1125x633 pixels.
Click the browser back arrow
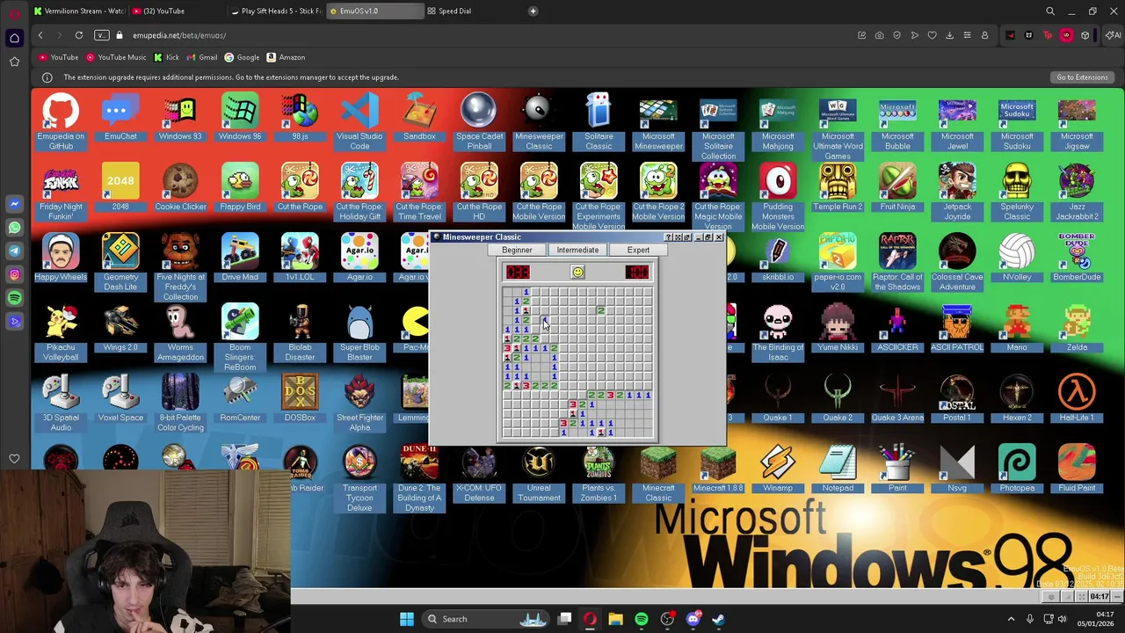[40, 35]
